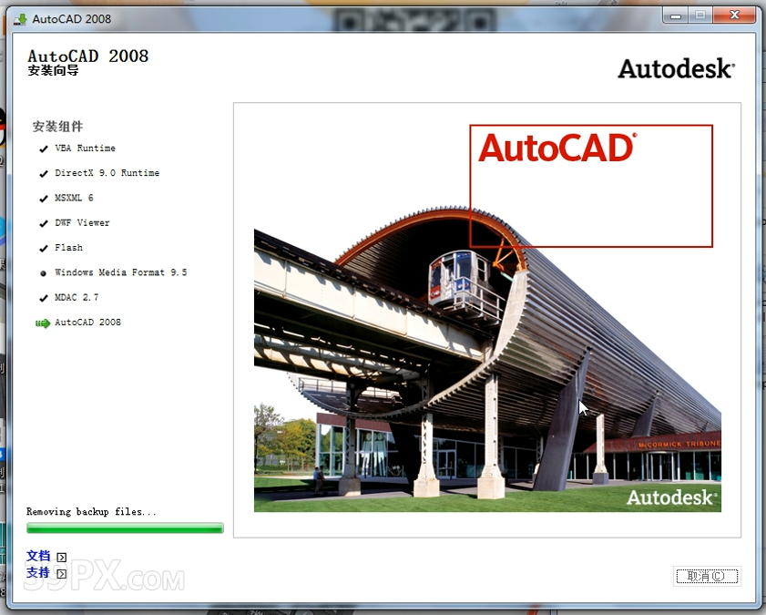Click the Flash component checkmark icon
Screen dimensions: 766x615
pyautogui.click(x=43, y=247)
